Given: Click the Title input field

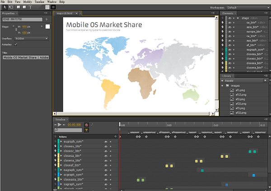Looking at the screenshot, I should click(25, 58).
